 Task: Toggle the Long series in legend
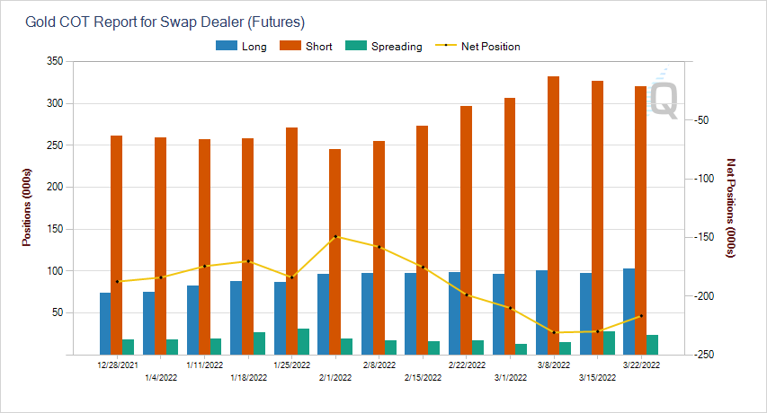(x=254, y=47)
